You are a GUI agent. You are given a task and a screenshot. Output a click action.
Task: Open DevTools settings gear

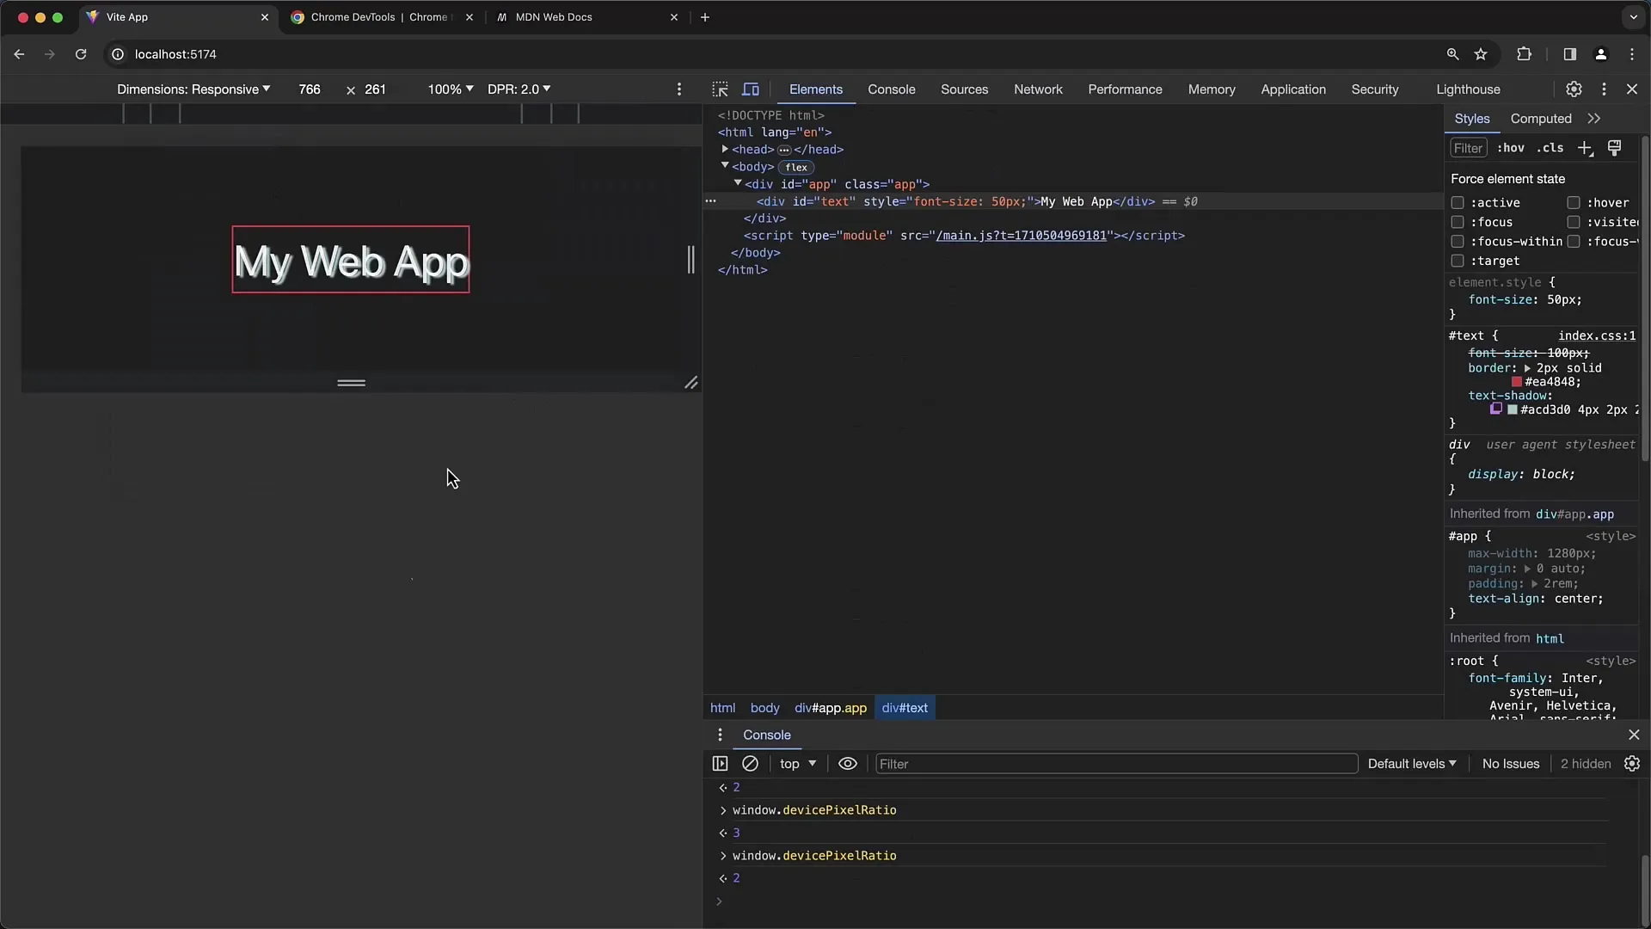pos(1574,89)
